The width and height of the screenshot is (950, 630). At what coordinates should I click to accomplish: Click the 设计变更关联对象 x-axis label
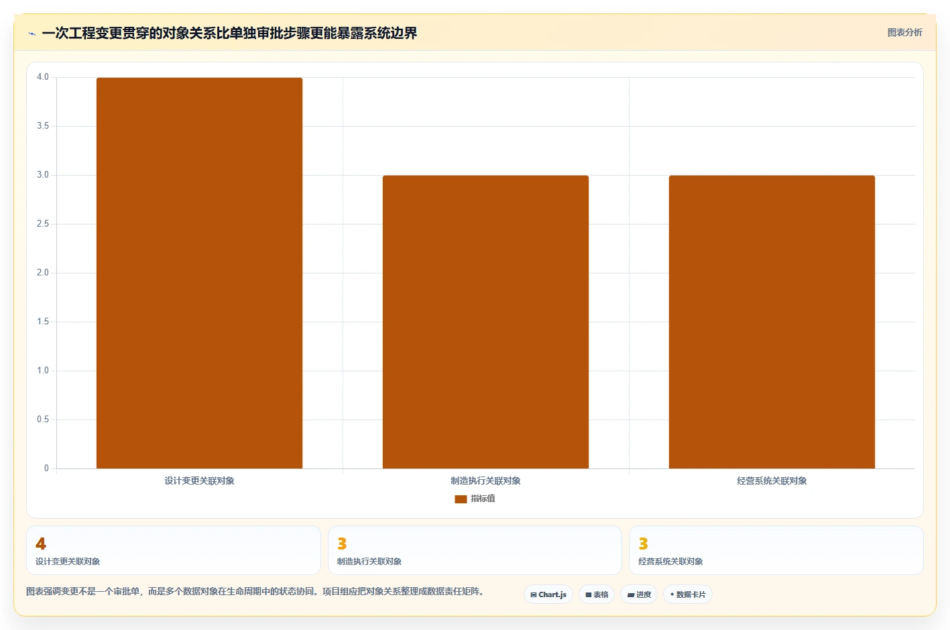tap(199, 481)
